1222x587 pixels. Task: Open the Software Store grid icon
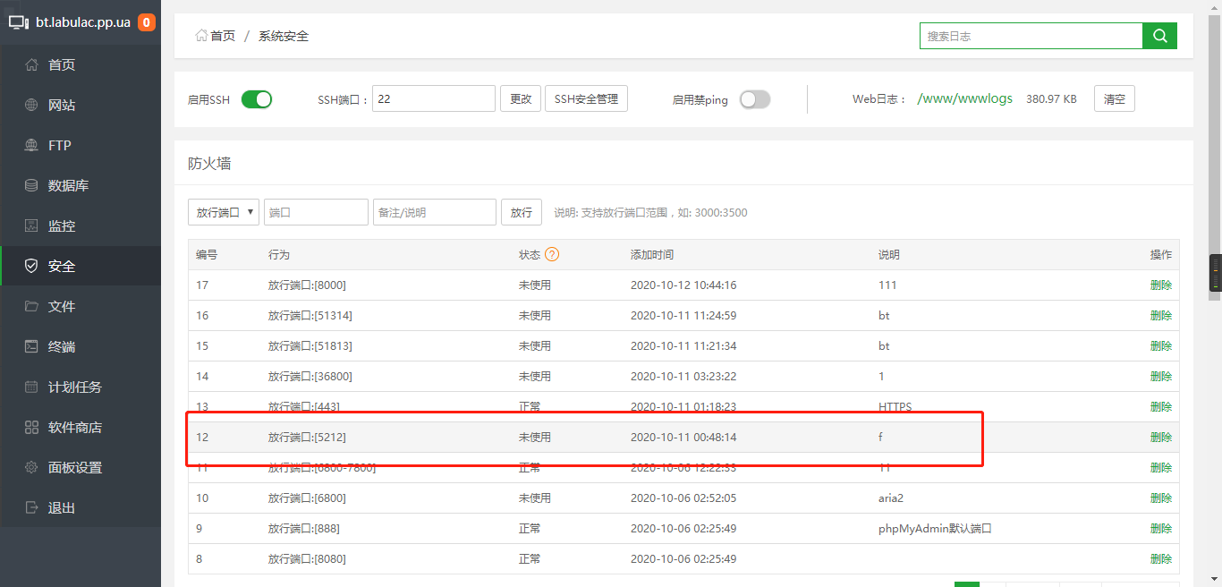pyautogui.click(x=31, y=428)
